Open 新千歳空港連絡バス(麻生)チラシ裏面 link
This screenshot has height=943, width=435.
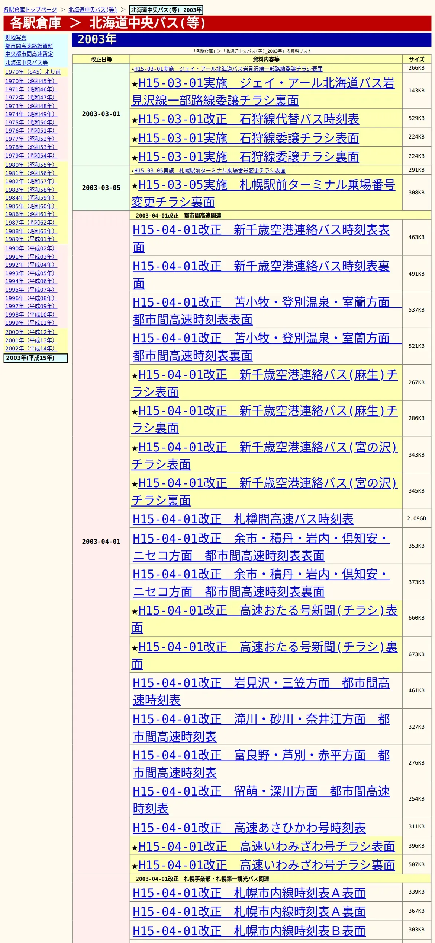pos(265,419)
